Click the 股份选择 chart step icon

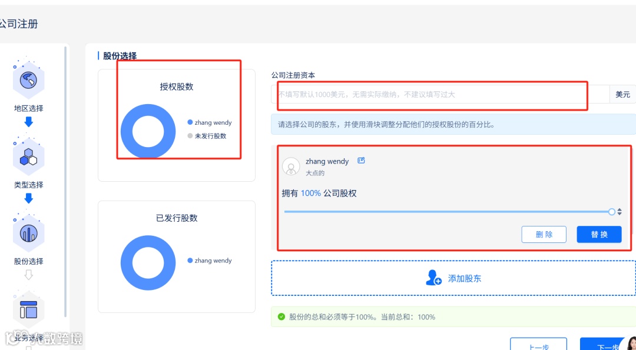[28, 233]
